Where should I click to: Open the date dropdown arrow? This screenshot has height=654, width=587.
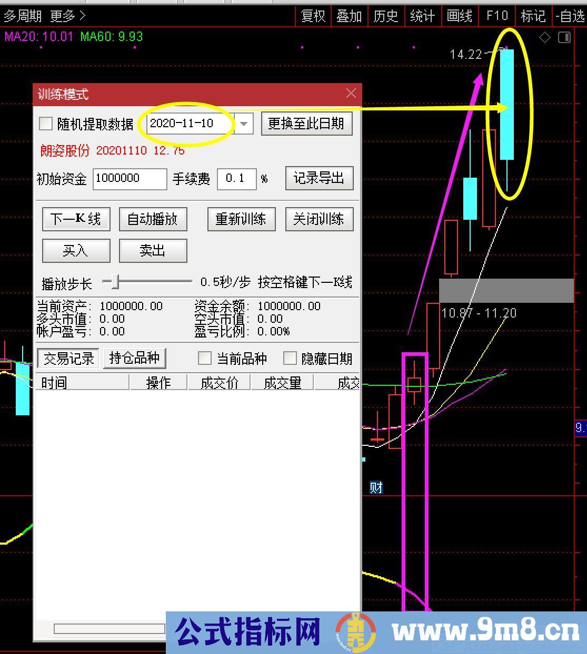(x=244, y=124)
